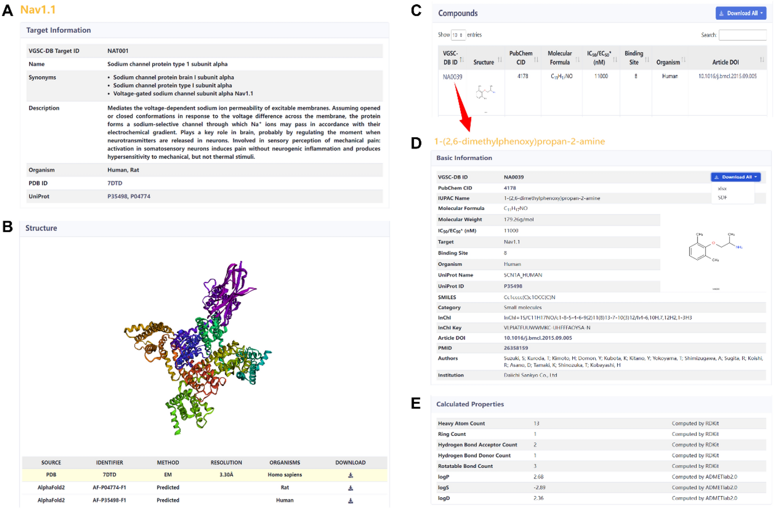The height and width of the screenshot is (509, 774).
Task: Open PubChem CID 4178 link in Basic Information
Action: (510, 188)
